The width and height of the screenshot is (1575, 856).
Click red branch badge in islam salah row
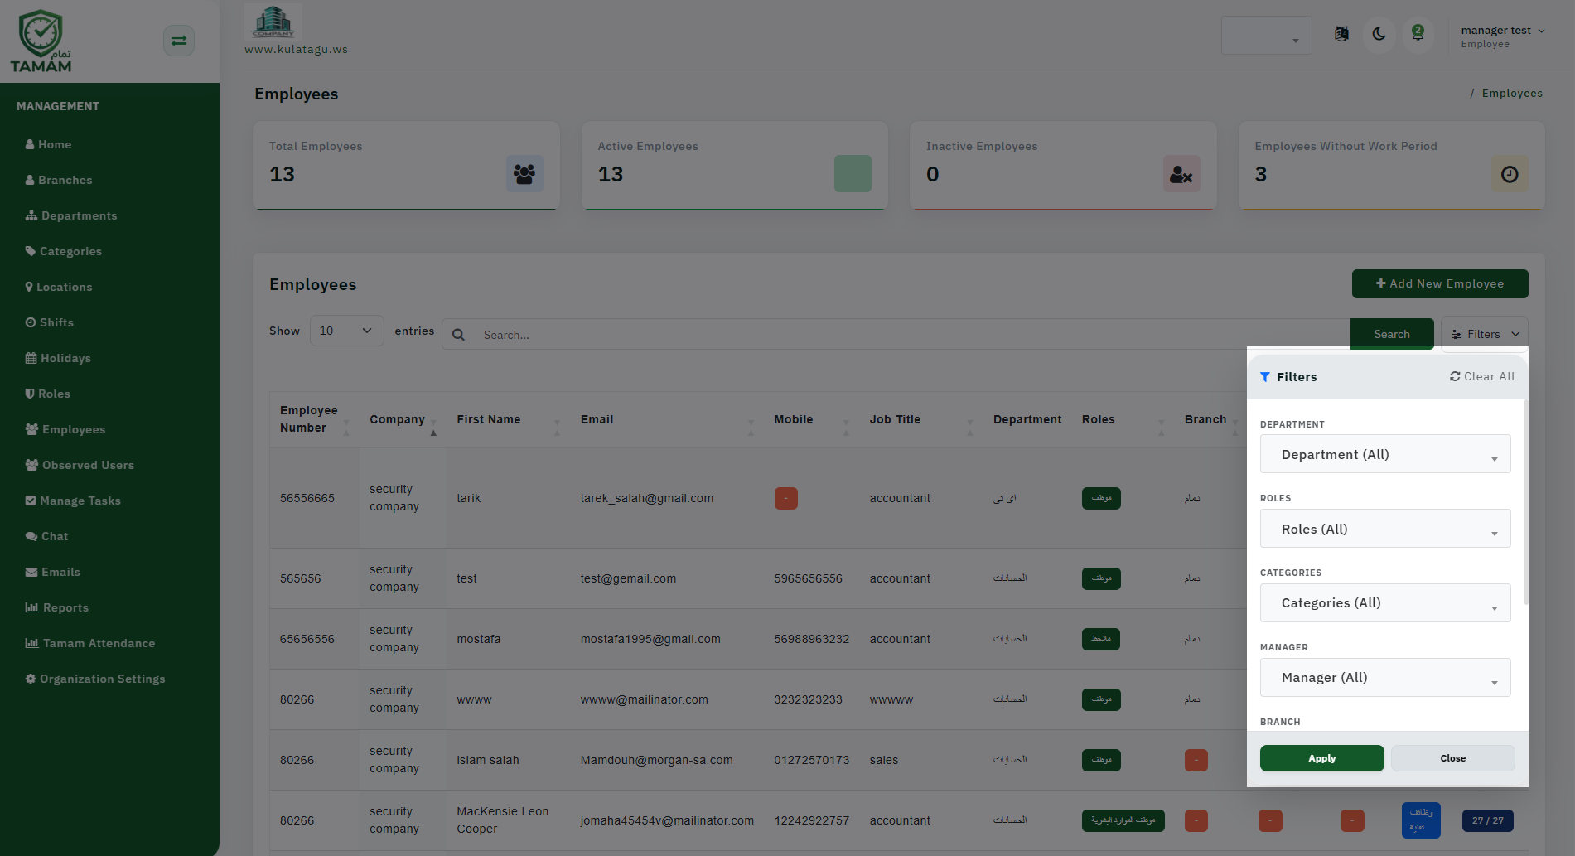tap(1196, 760)
